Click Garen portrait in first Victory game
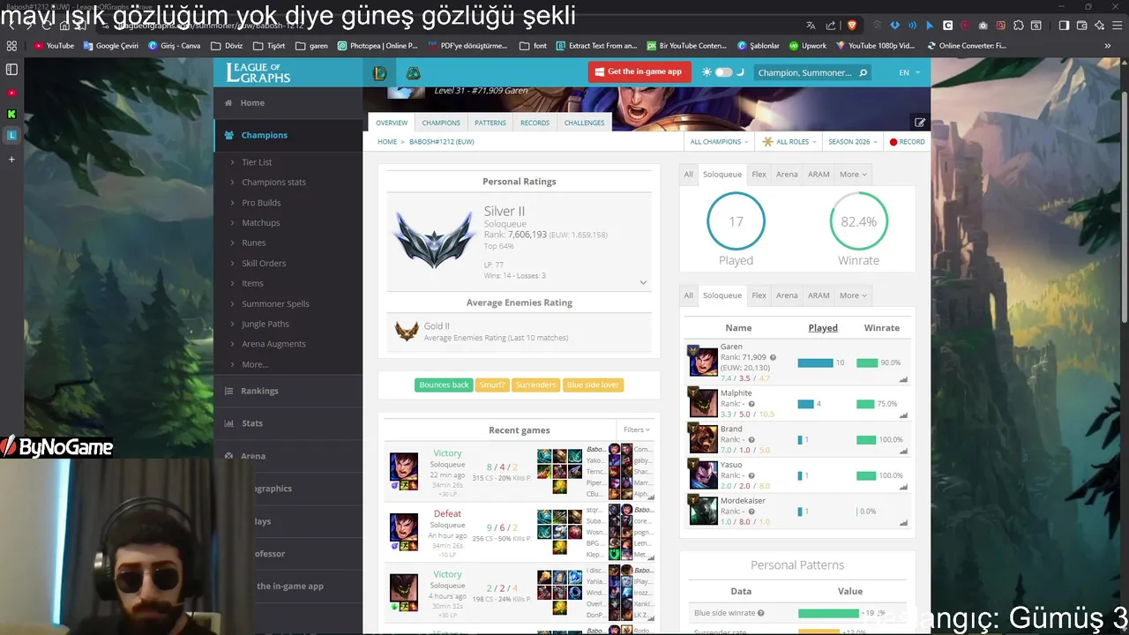The height and width of the screenshot is (635, 1129). [x=404, y=466]
